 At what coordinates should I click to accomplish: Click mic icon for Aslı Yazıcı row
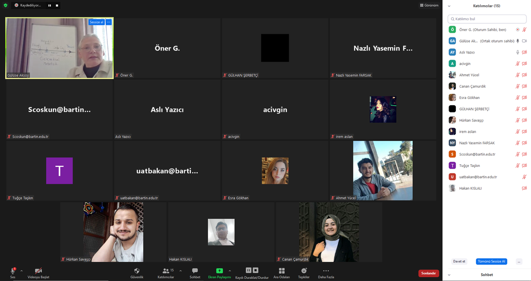pos(518,52)
